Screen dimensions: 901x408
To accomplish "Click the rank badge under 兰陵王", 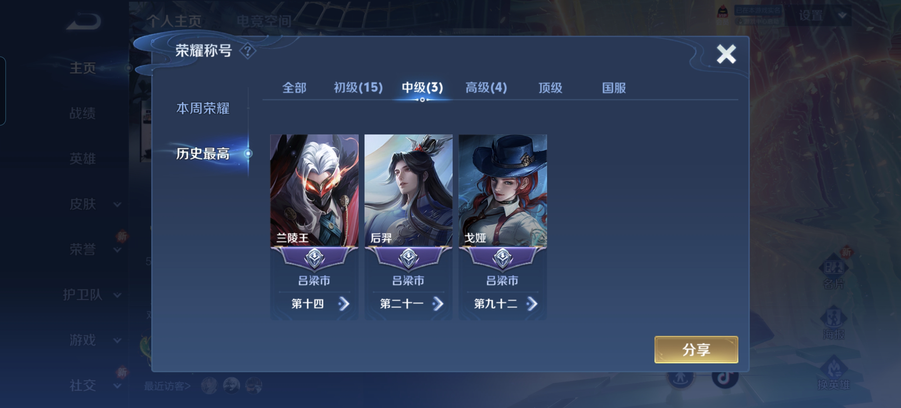I will coord(314,259).
